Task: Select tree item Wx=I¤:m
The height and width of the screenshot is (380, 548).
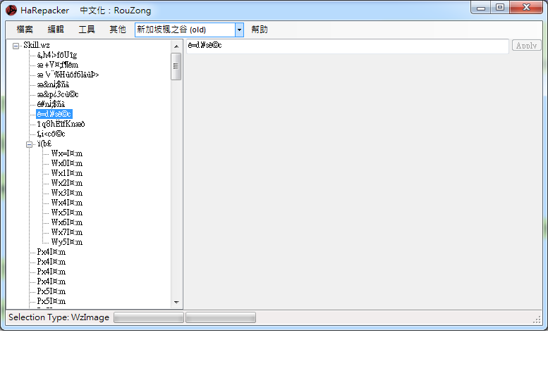Action: [x=67, y=153]
